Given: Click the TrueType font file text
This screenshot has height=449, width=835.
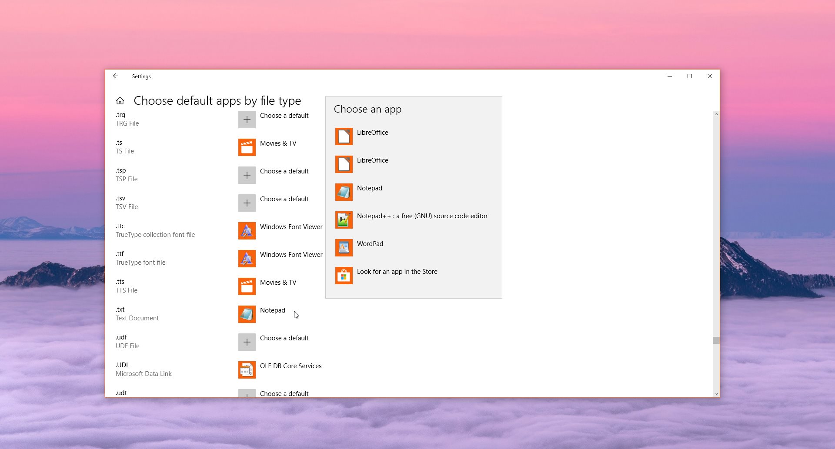Looking at the screenshot, I should [x=140, y=263].
